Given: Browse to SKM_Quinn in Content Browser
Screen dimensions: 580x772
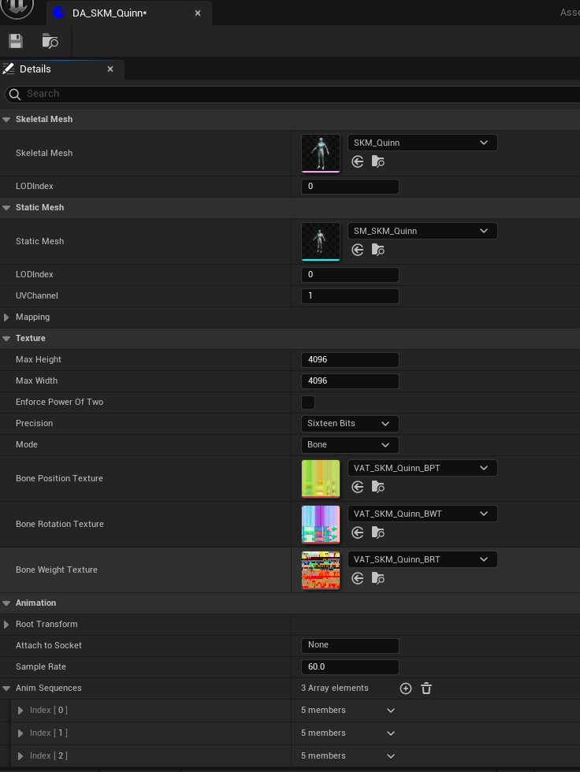Looking at the screenshot, I should [378, 161].
